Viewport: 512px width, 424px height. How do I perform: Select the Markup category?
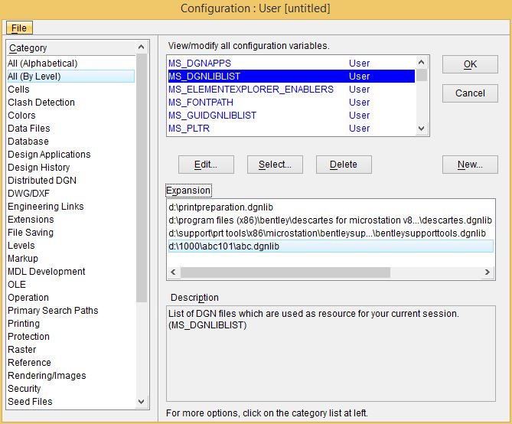(x=70, y=259)
